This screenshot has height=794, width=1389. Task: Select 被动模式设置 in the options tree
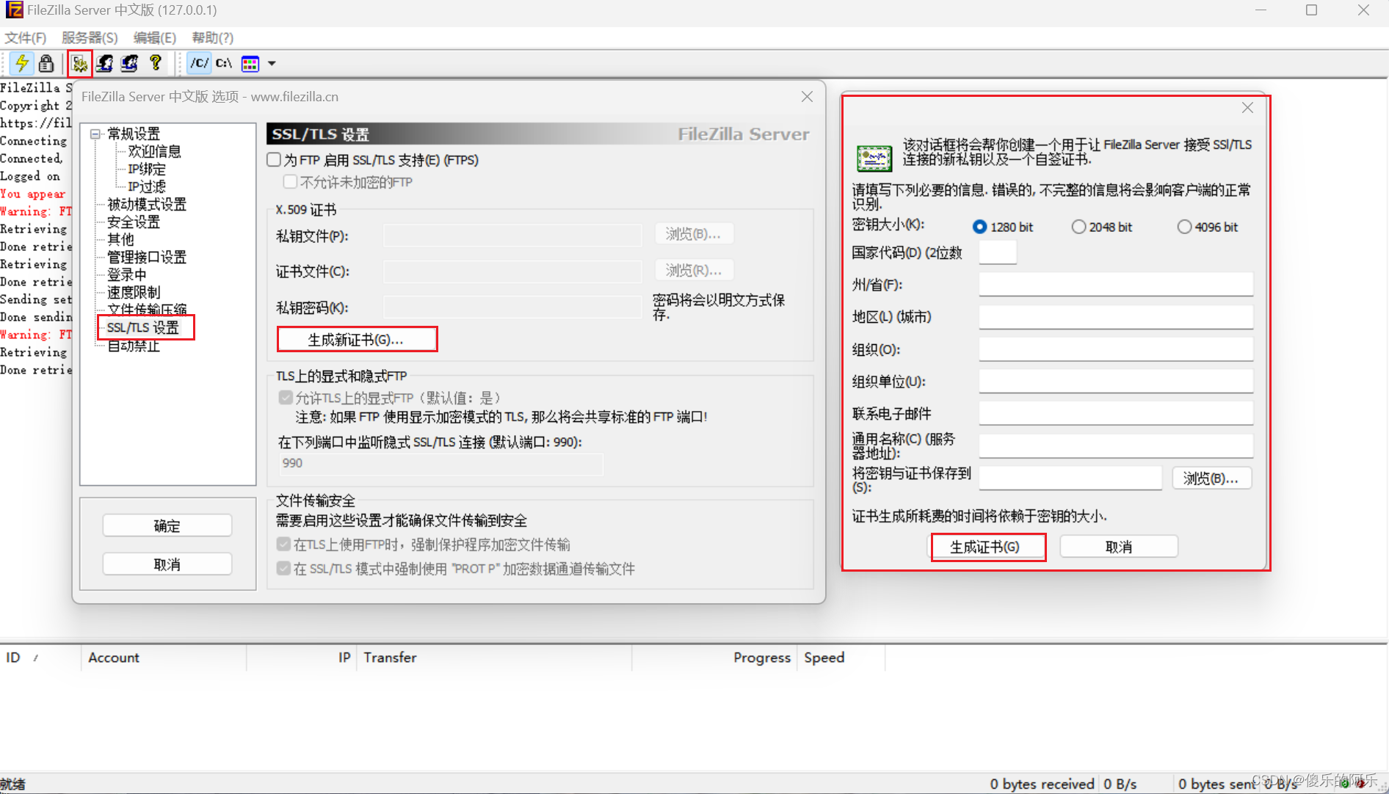pos(147,204)
